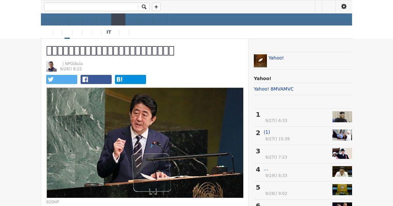
Task: Open the Yahoo! link beside feather icon
Action: (x=276, y=58)
